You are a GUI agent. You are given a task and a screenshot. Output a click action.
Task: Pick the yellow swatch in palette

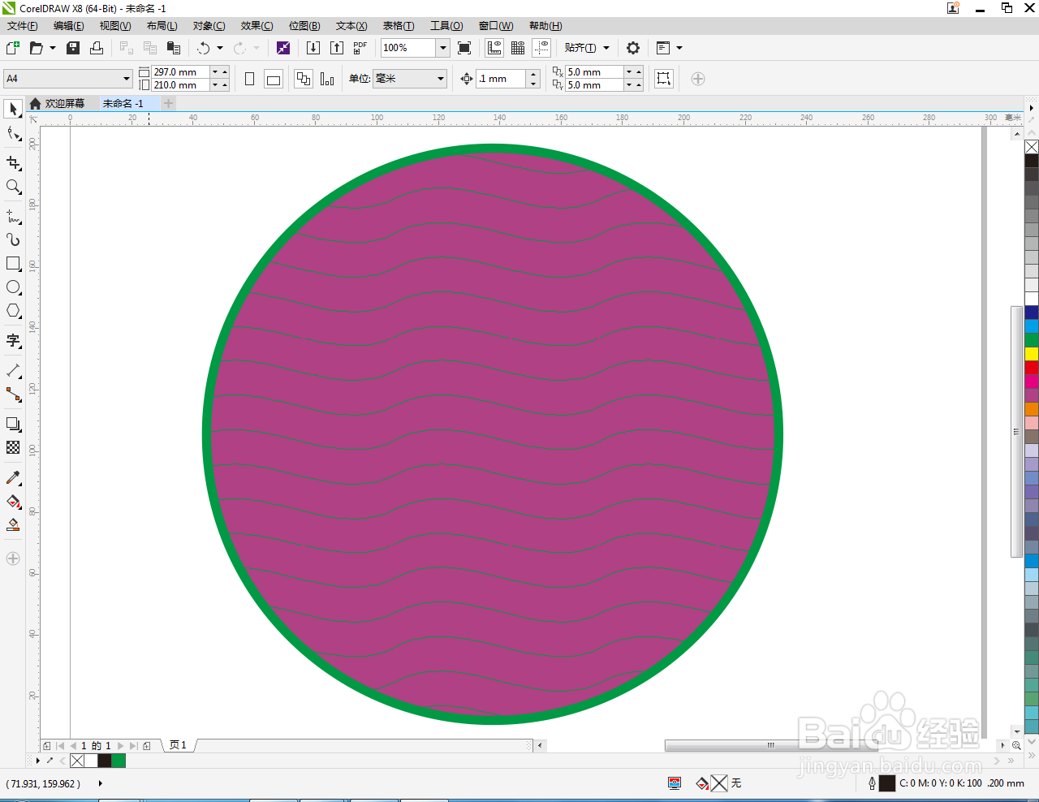(1032, 354)
